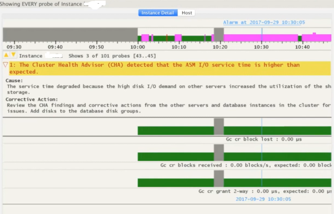Click the Alarm at 2017-09-29 10:30:05 link
Screen dimensions: 334x214
[264, 22]
